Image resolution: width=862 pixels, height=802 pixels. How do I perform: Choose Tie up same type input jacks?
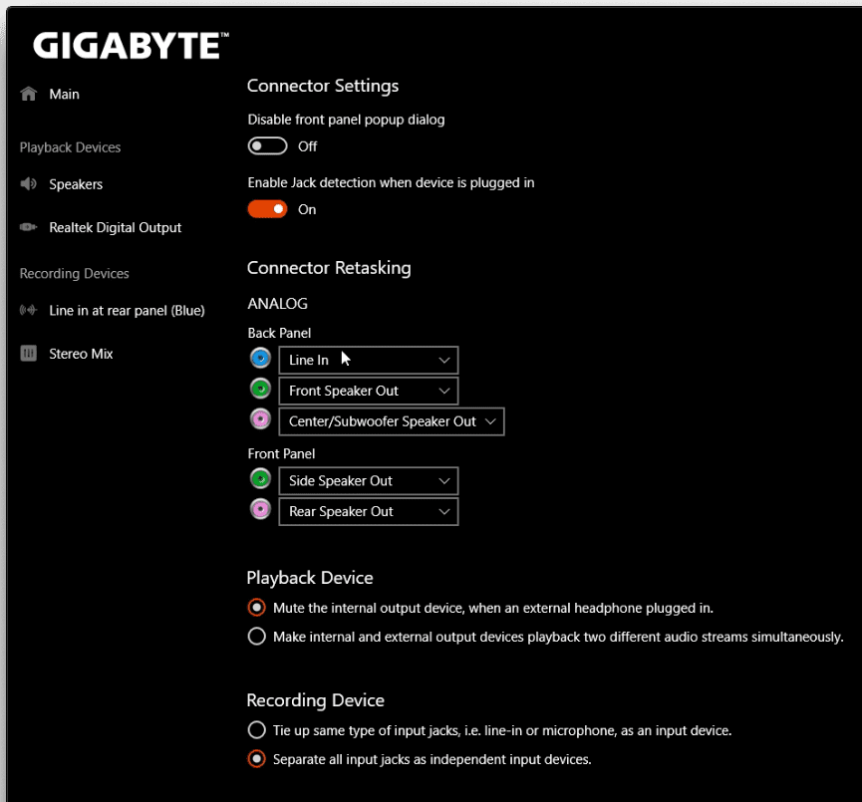click(257, 730)
